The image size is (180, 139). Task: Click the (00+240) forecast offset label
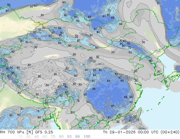click(170, 132)
